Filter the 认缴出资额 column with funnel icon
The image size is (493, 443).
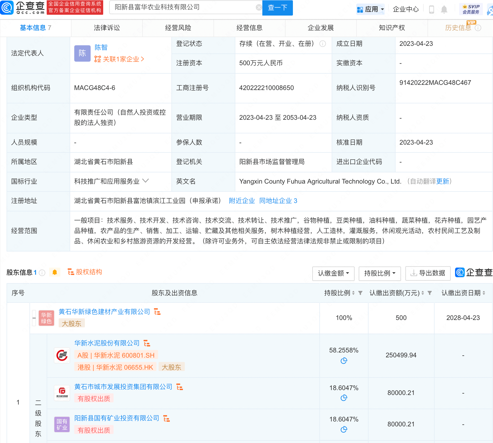click(x=430, y=293)
